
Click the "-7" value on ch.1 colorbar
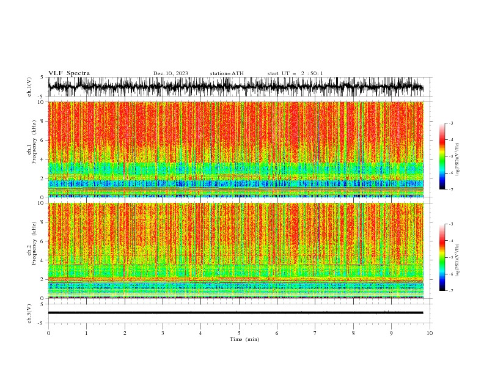tap(451, 189)
